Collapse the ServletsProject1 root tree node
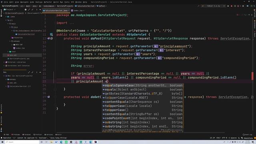The height and width of the screenshot is (144, 256). pyautogui.click(x=4, y=13)
